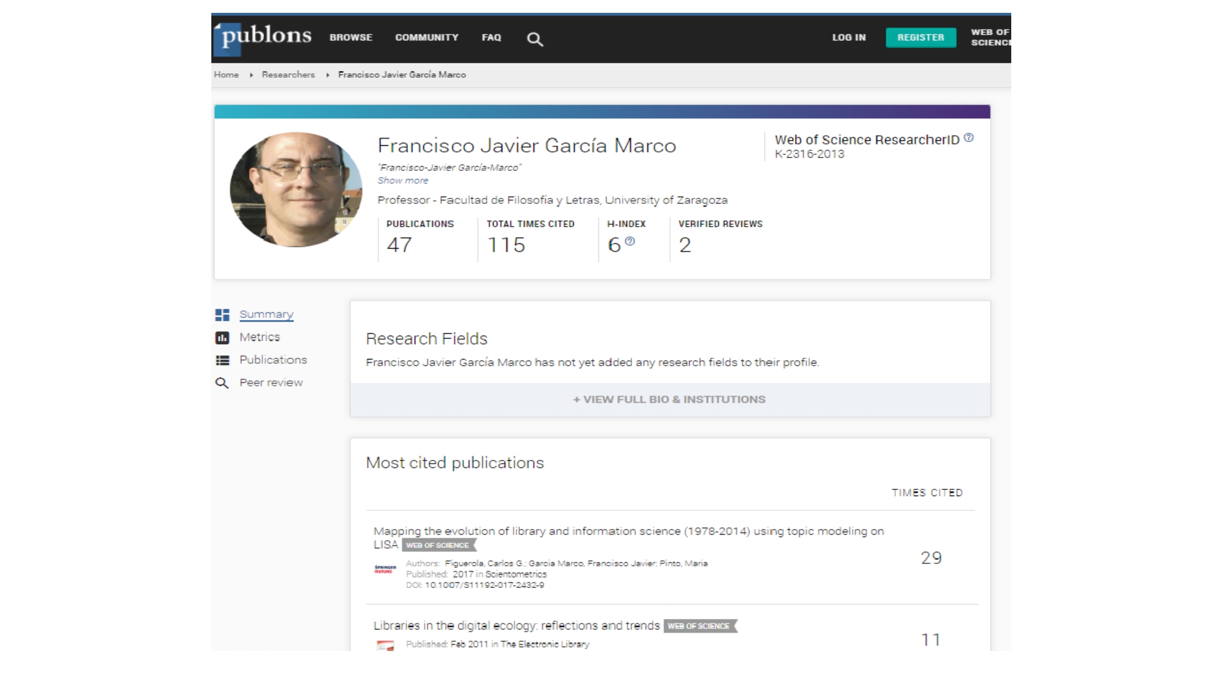The image size is (1225, 689).
Task: Click the Peer review magnifier icon
Action: [222, 383]
